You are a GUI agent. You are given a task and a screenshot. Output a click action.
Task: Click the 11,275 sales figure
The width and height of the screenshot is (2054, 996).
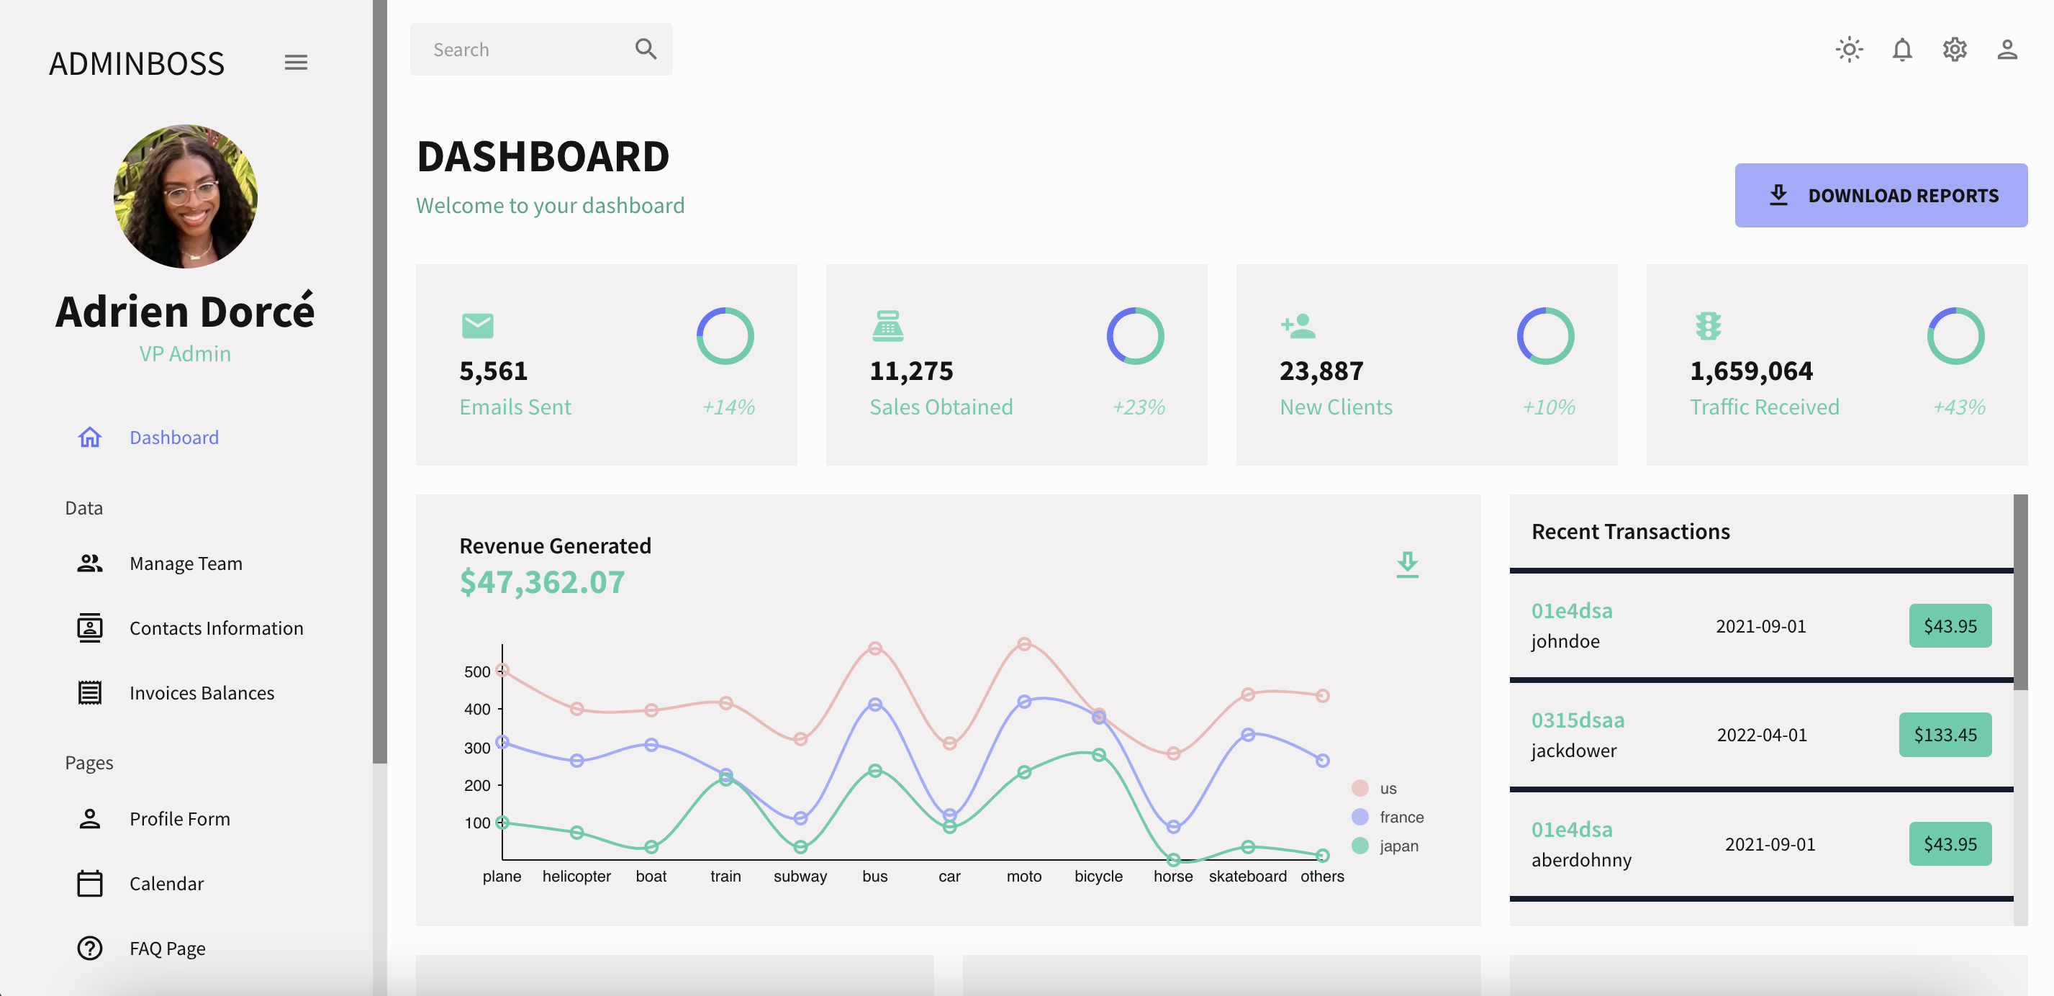click(x=910, y=371)
